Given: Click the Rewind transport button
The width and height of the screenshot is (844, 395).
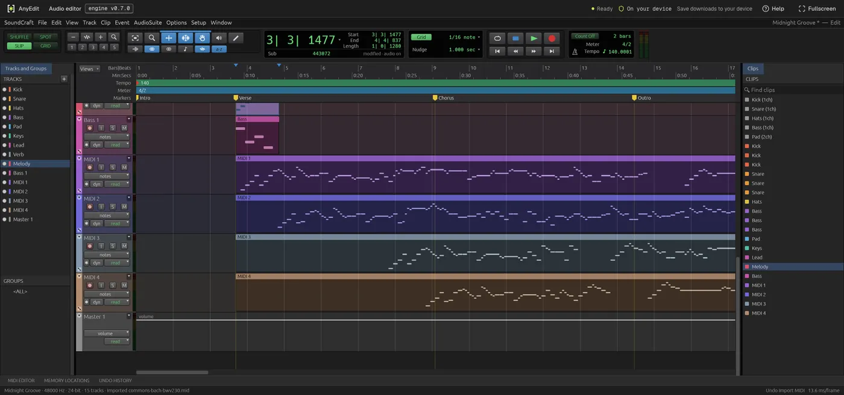Looking at the screenshot, I should coord(515,51).
